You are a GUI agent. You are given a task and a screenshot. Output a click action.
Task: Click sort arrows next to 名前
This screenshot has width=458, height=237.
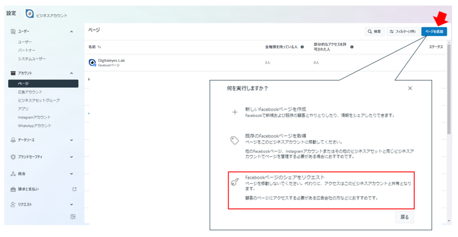coord(99,47)
